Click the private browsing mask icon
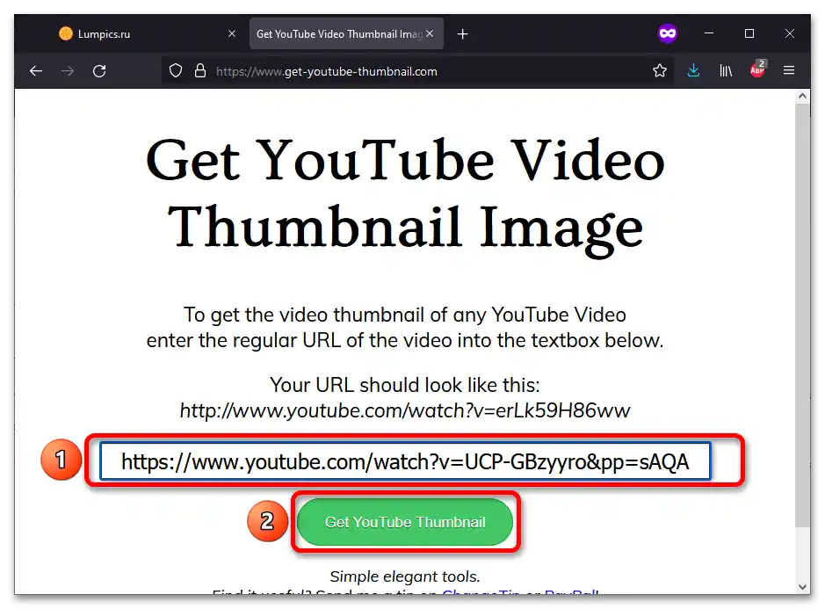The image size is (825, 609). [668, 33]
